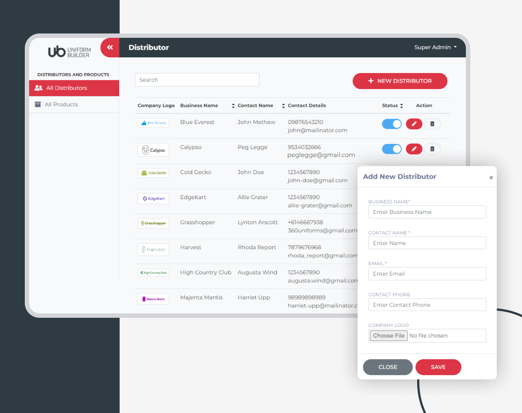Save the new distributor form

pos(438,367)
